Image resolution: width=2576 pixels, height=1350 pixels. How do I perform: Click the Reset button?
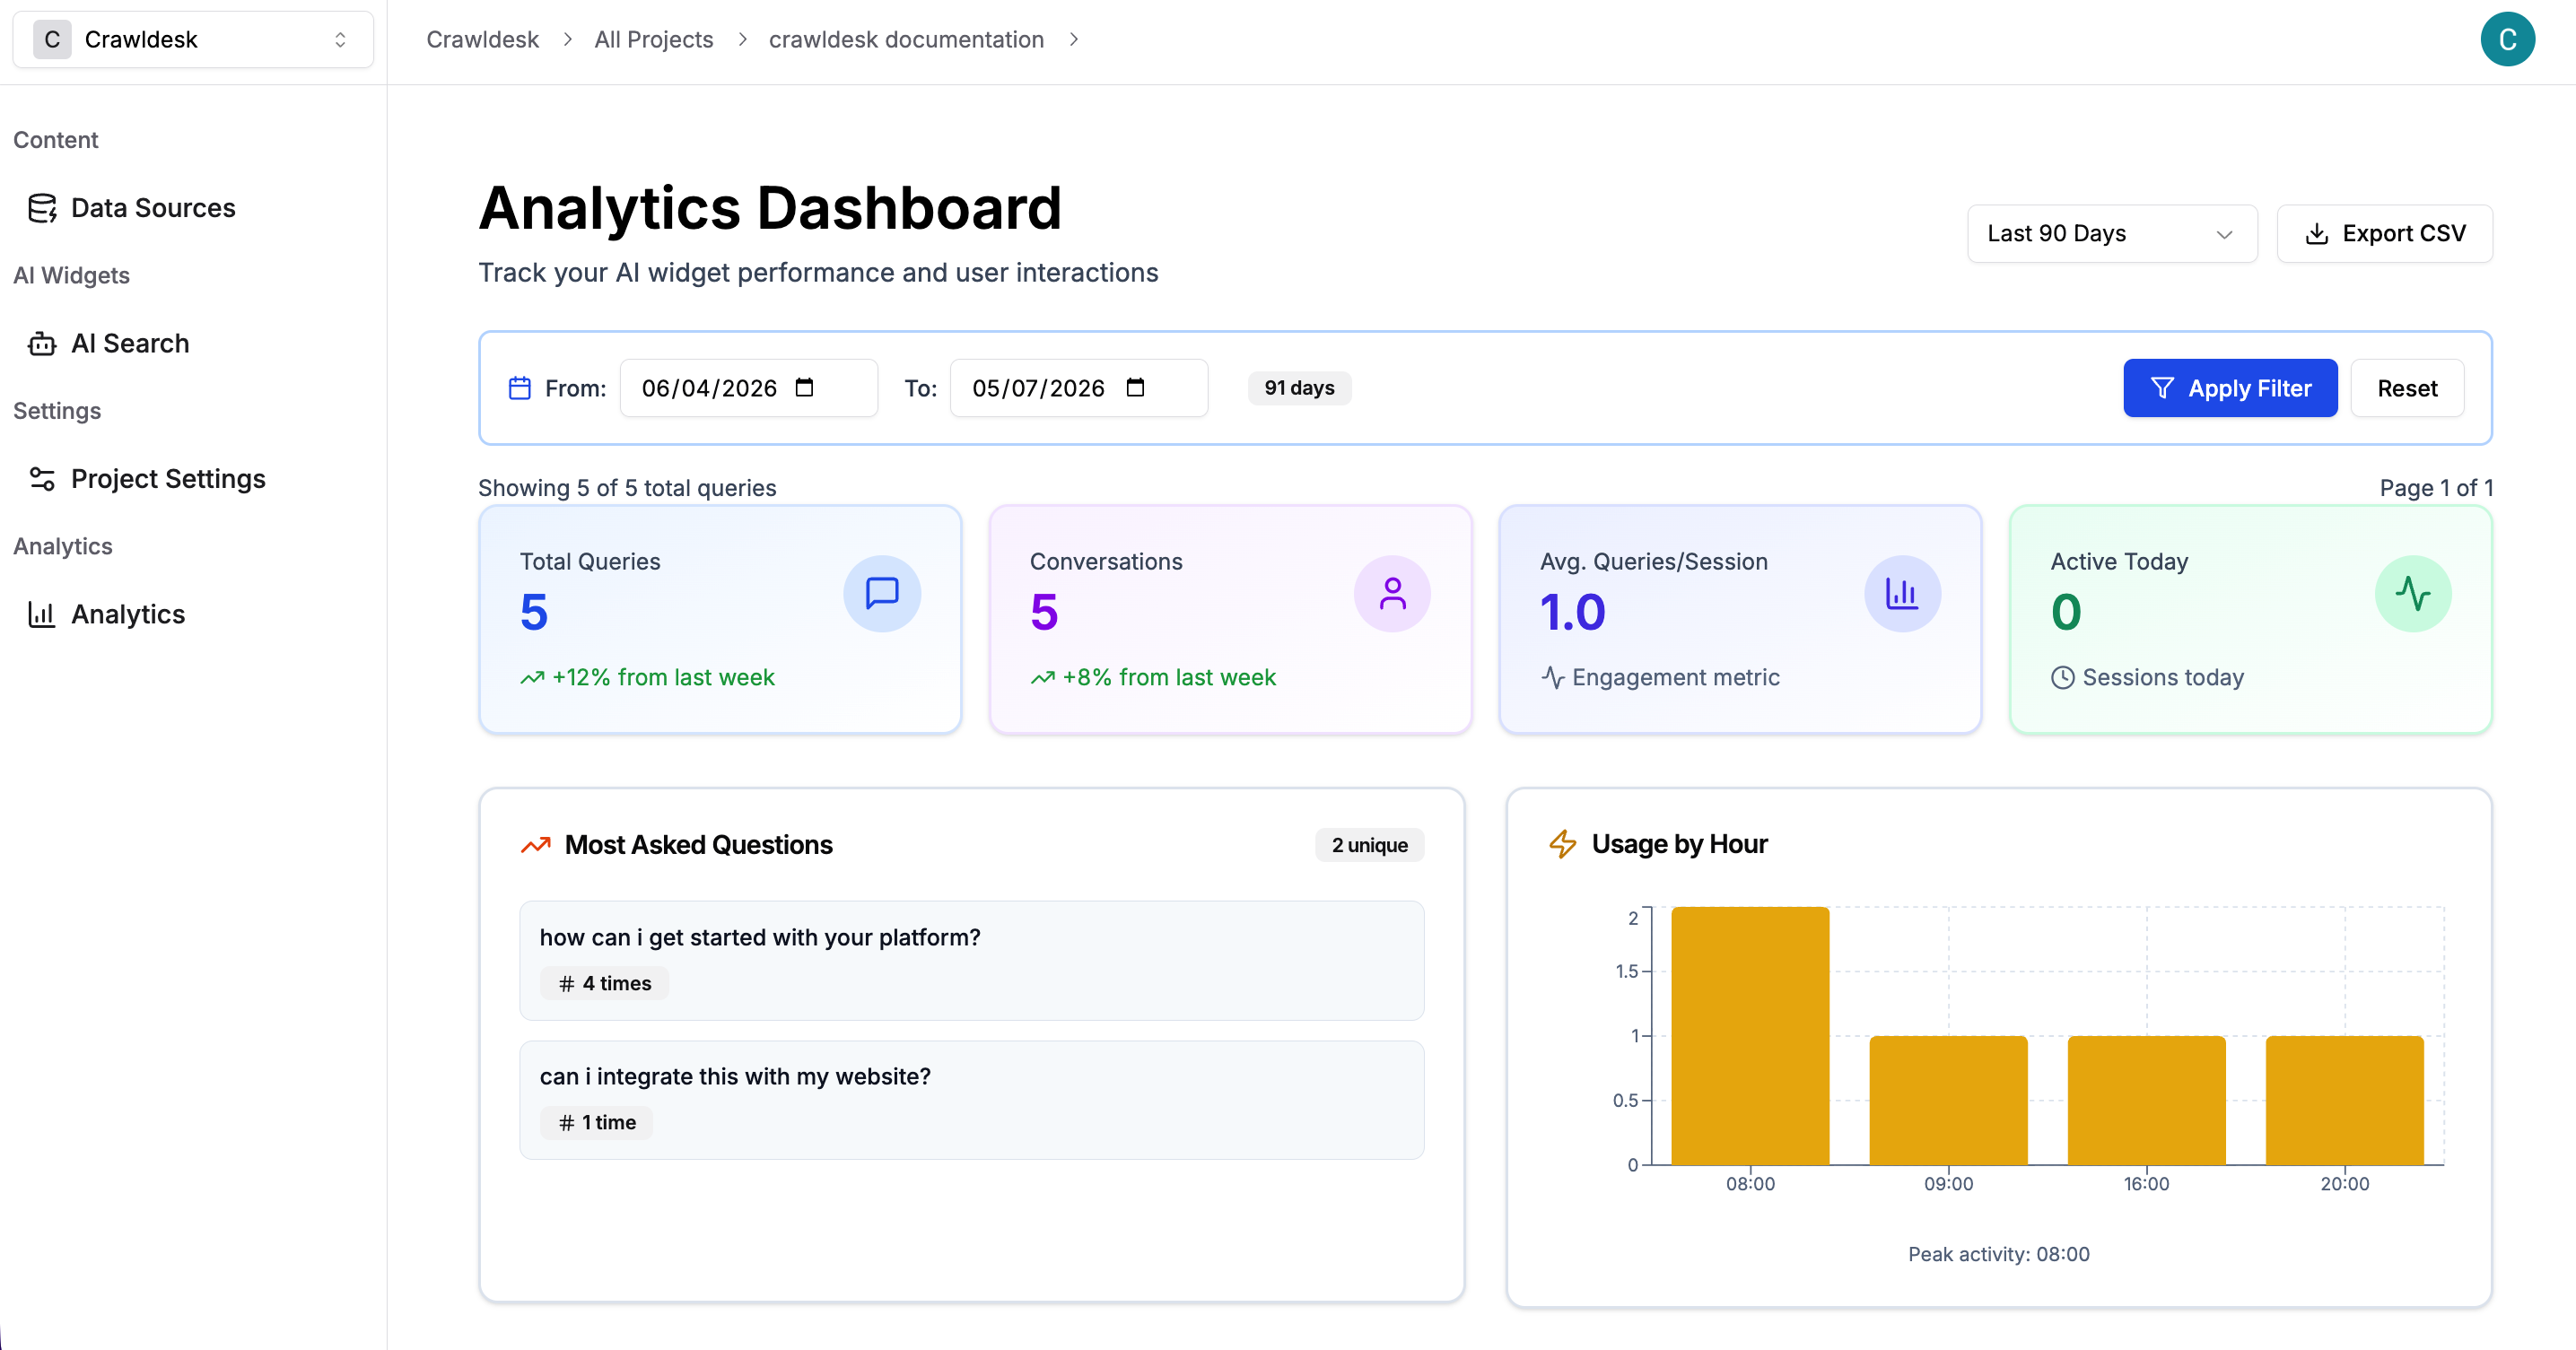2407,388
